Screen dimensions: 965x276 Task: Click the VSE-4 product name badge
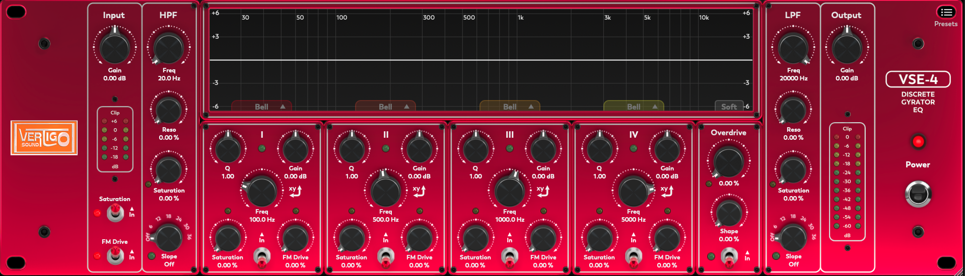coord(918,79)
